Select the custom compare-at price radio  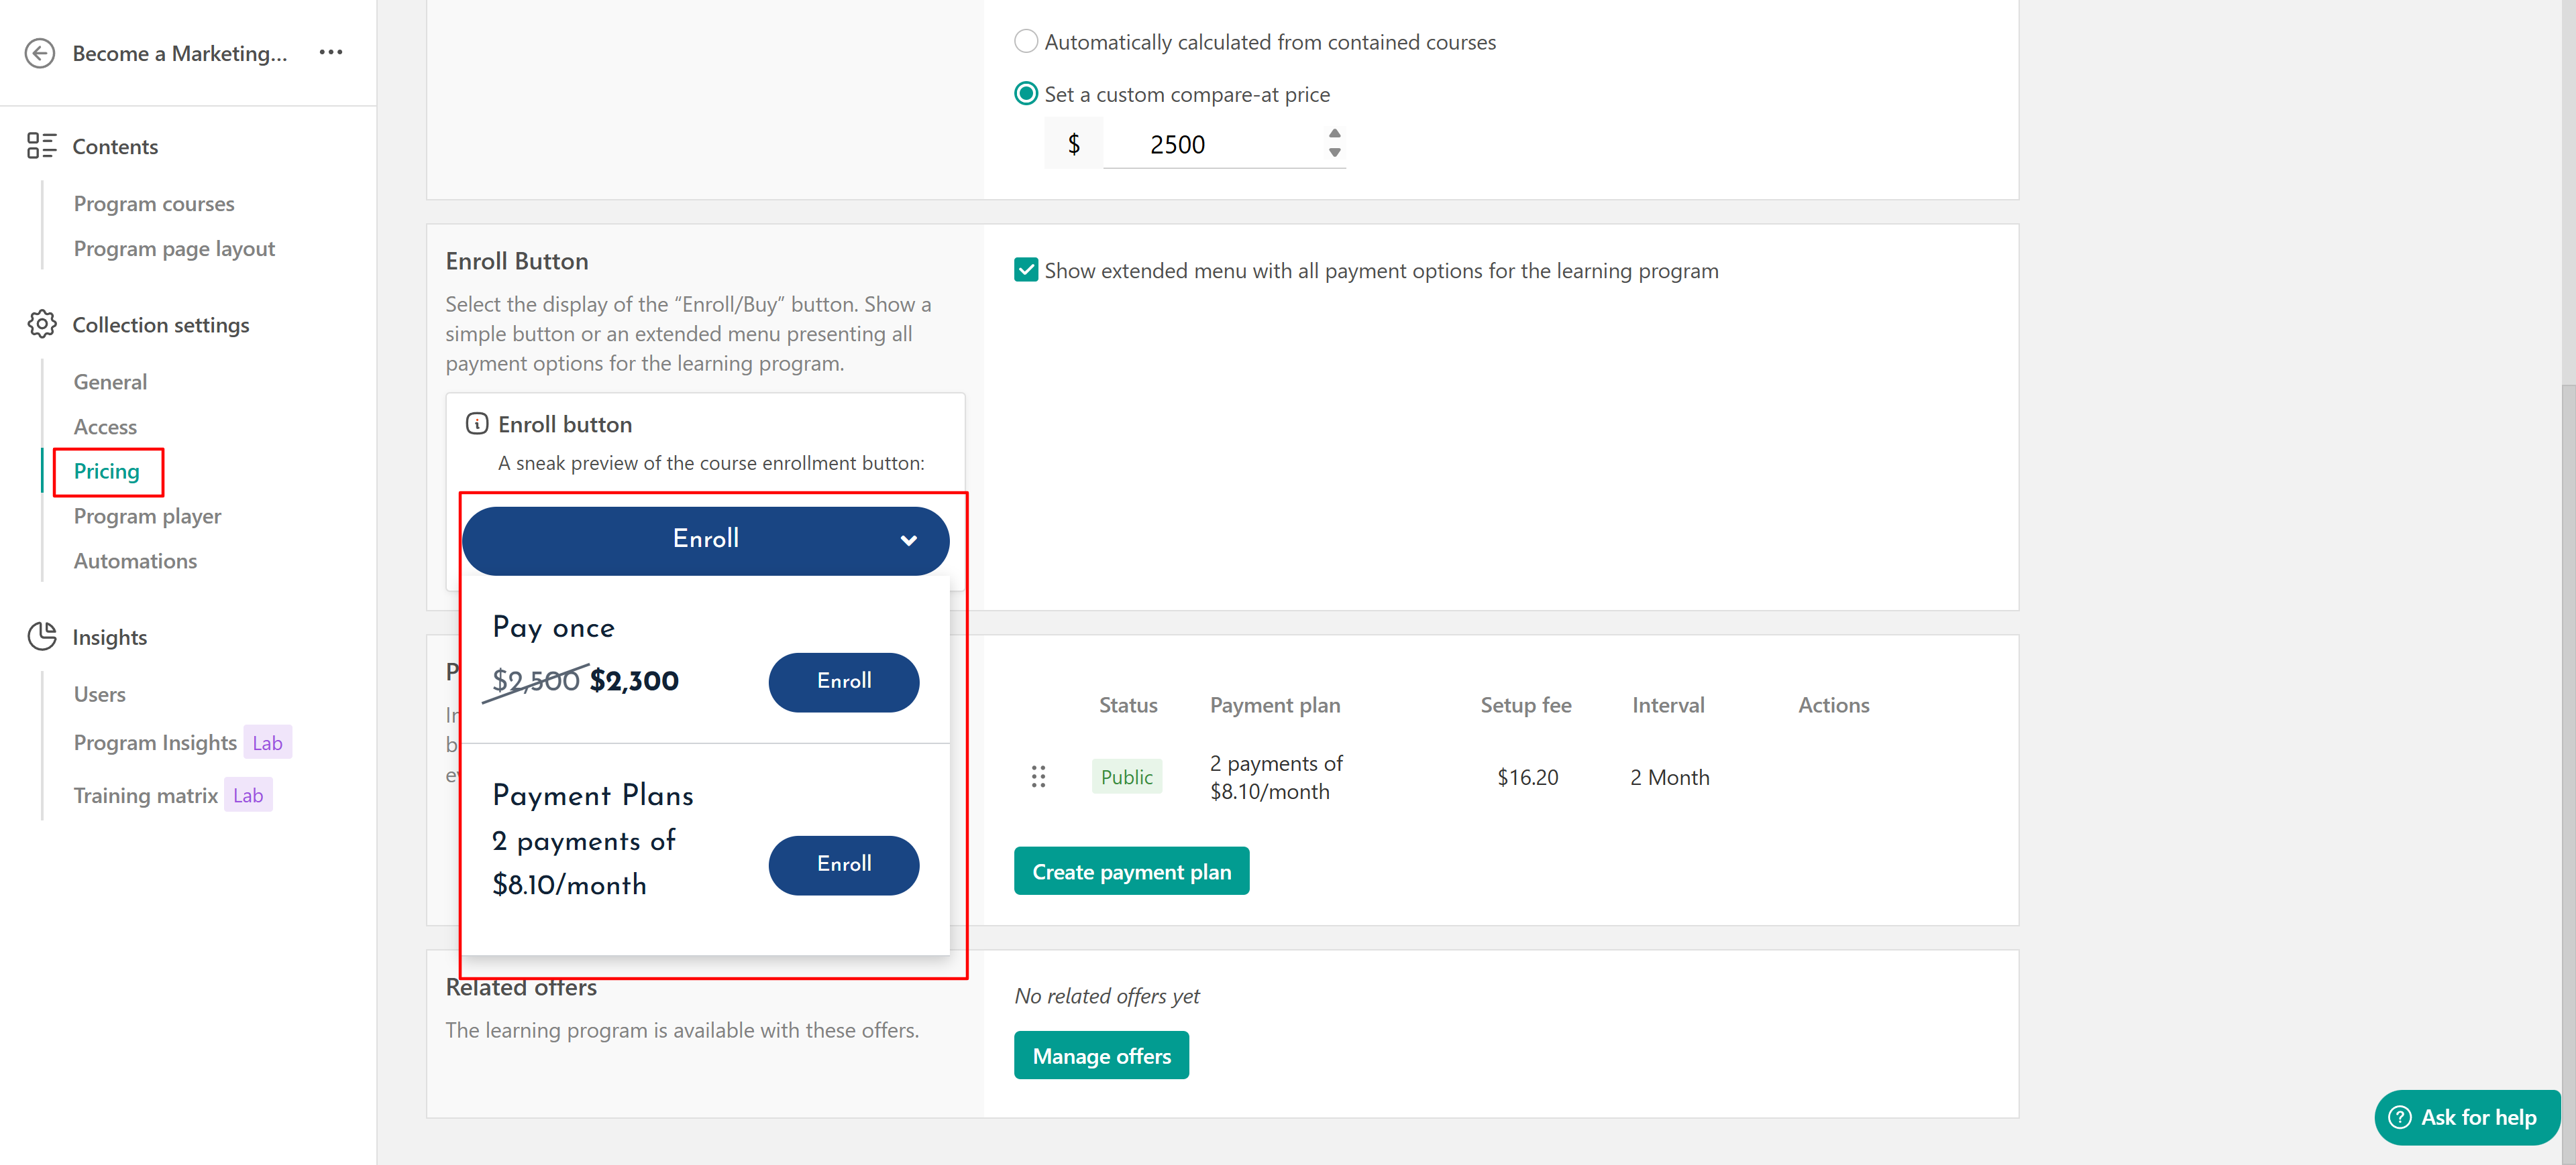click(1026, 94)
